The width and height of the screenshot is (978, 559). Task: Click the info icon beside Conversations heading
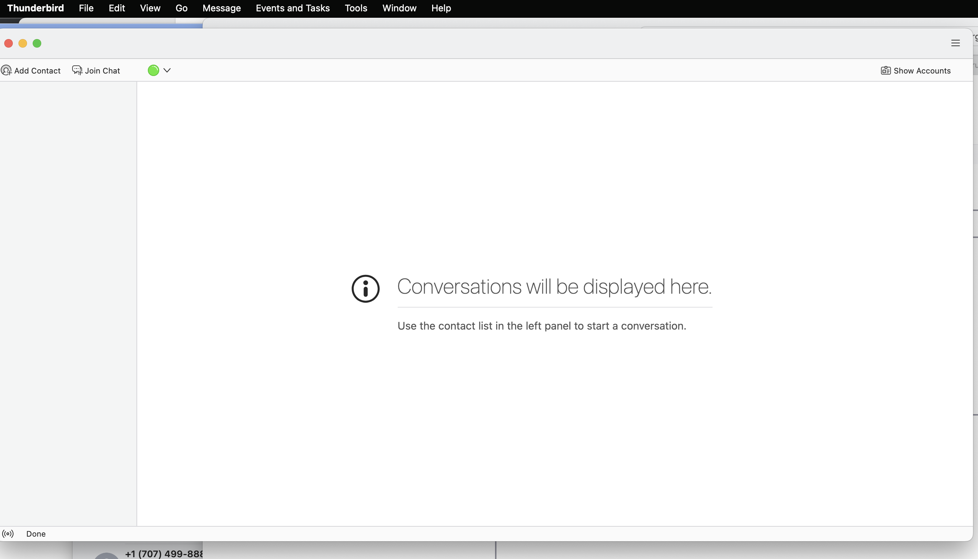pos(365,289)
